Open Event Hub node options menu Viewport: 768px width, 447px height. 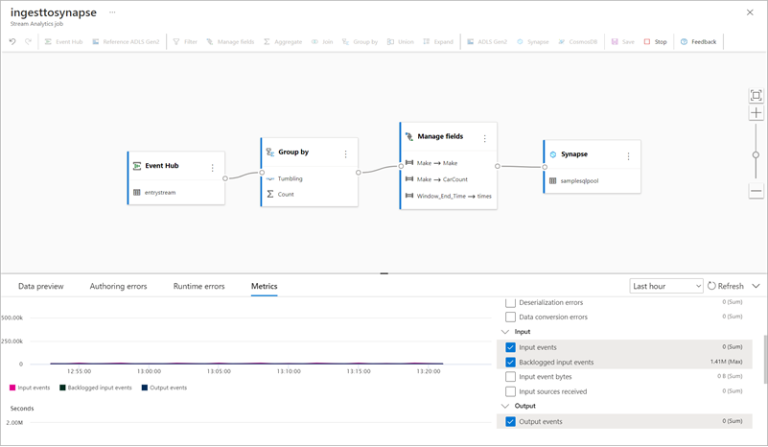pyautogui.click(x=213, y=168)
